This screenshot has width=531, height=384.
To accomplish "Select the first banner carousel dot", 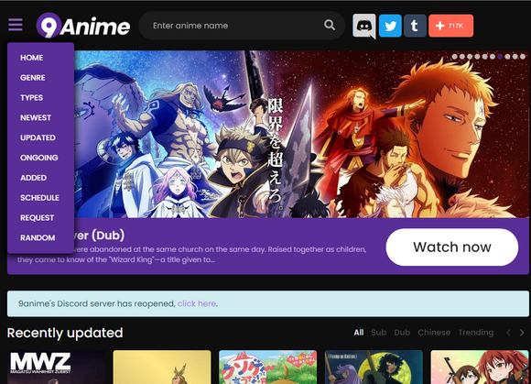I will (x=455, y=57).
